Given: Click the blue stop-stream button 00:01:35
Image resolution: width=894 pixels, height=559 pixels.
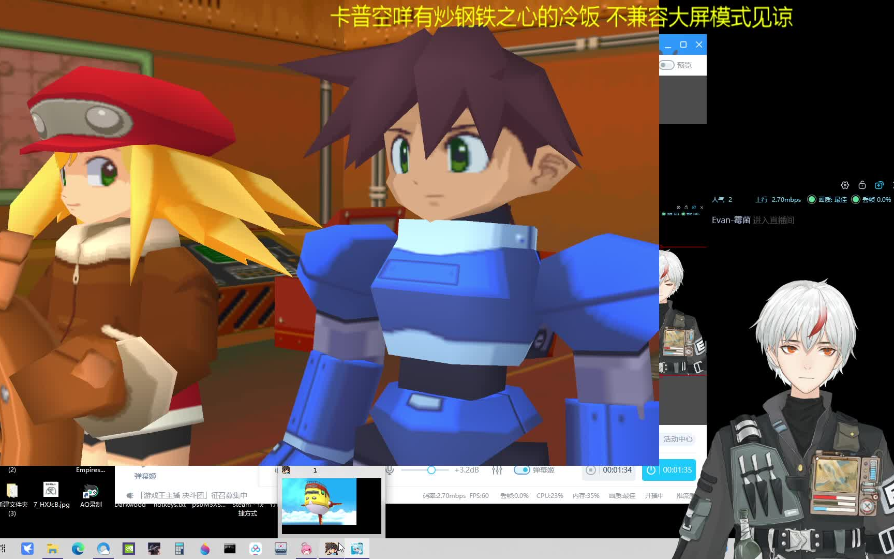Looking at the screenshot, I should (x=669, y=470).
